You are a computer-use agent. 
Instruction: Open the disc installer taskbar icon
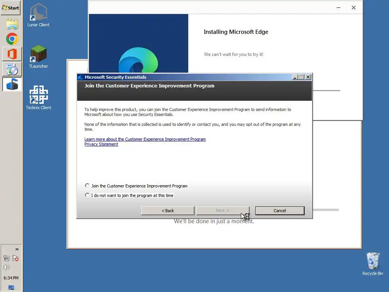(12, 69)
